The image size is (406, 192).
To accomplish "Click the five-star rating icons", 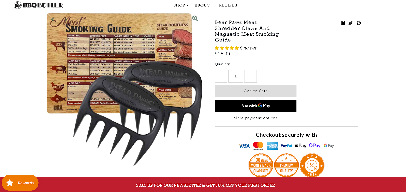I will pos(227,48).
